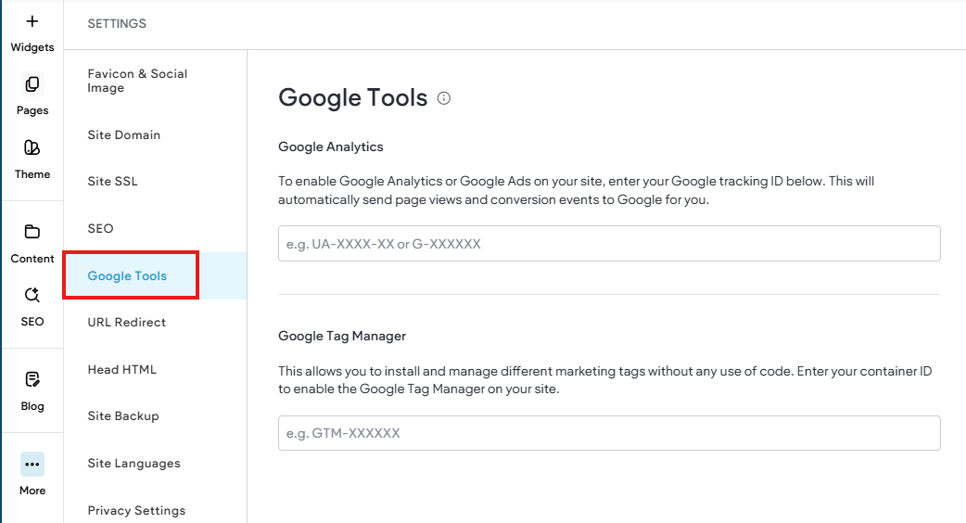Go to Site Backup settings
Screen dimensions: 966x523
pos(123,416)
